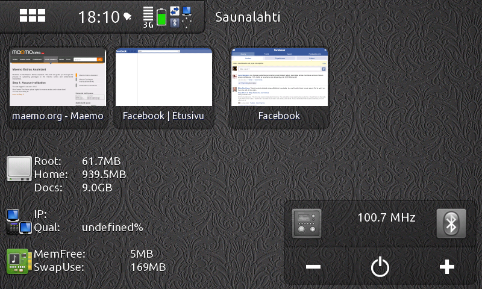Image resolution: width=482 pixels, height=289 pixels.
Task: Toggle Bluetooth output in the radio widget
Action: (x=451, y=224)
